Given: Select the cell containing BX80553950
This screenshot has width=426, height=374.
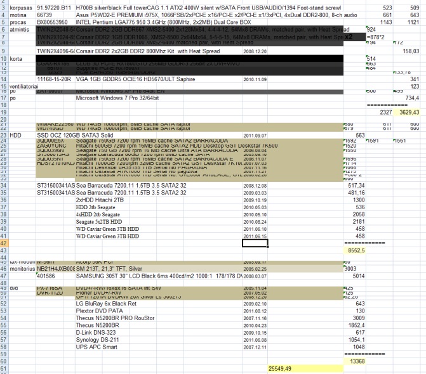Looking at the screenshot, I should 55,22.
